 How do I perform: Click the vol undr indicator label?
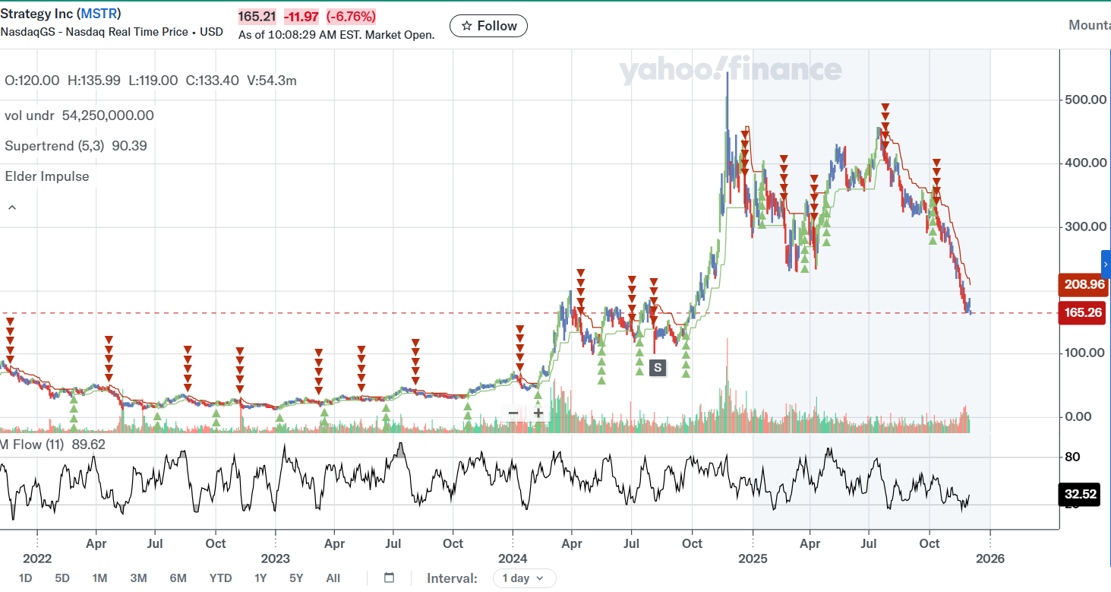(x=23, y=116)
